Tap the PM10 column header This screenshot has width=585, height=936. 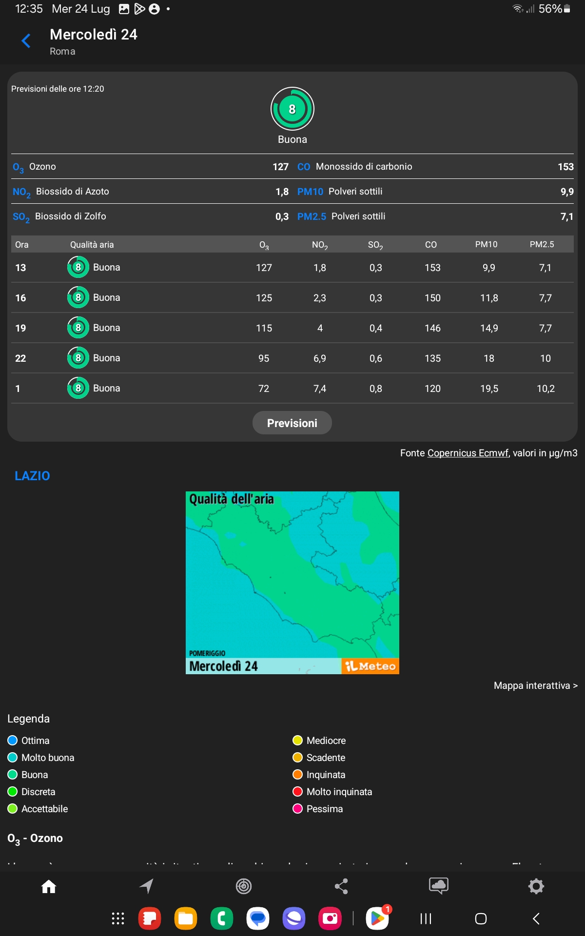[487, 244]
